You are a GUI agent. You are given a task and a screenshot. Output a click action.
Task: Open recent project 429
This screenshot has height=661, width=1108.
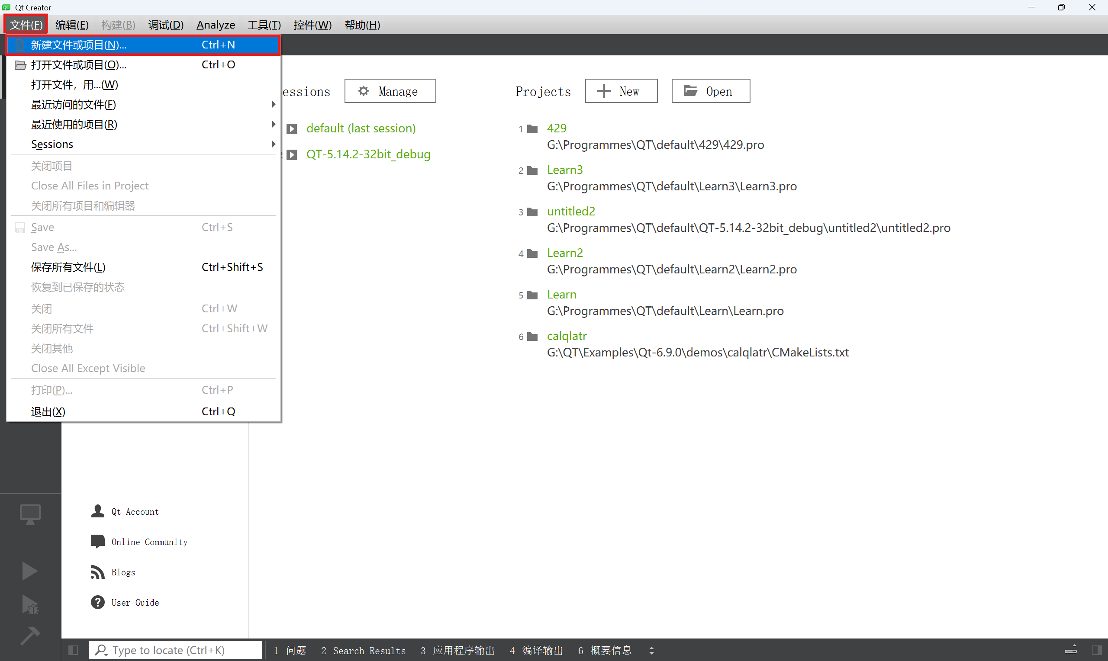[x=557, y=128]
